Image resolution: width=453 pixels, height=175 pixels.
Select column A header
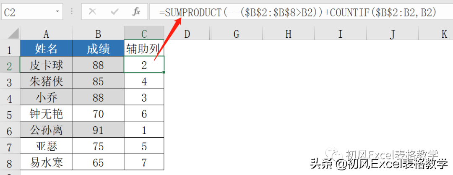[x=46, y=34]
